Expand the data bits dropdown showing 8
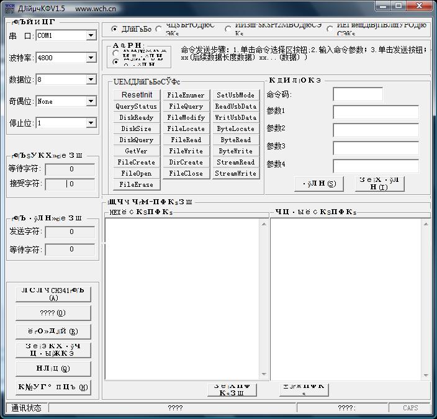The image size is (437, 419). tap(91, 79)
